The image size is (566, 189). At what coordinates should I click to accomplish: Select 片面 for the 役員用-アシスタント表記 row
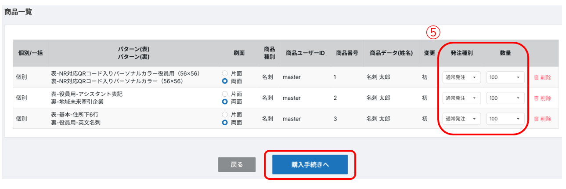[x=225, y=94]
